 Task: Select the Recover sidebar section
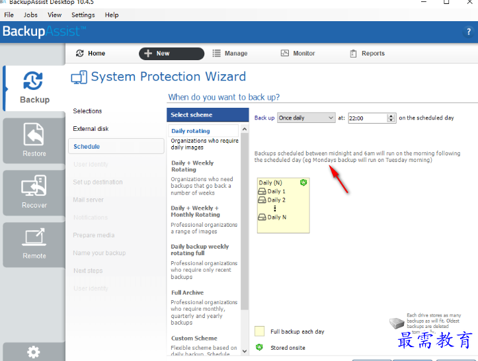(34, 192)
